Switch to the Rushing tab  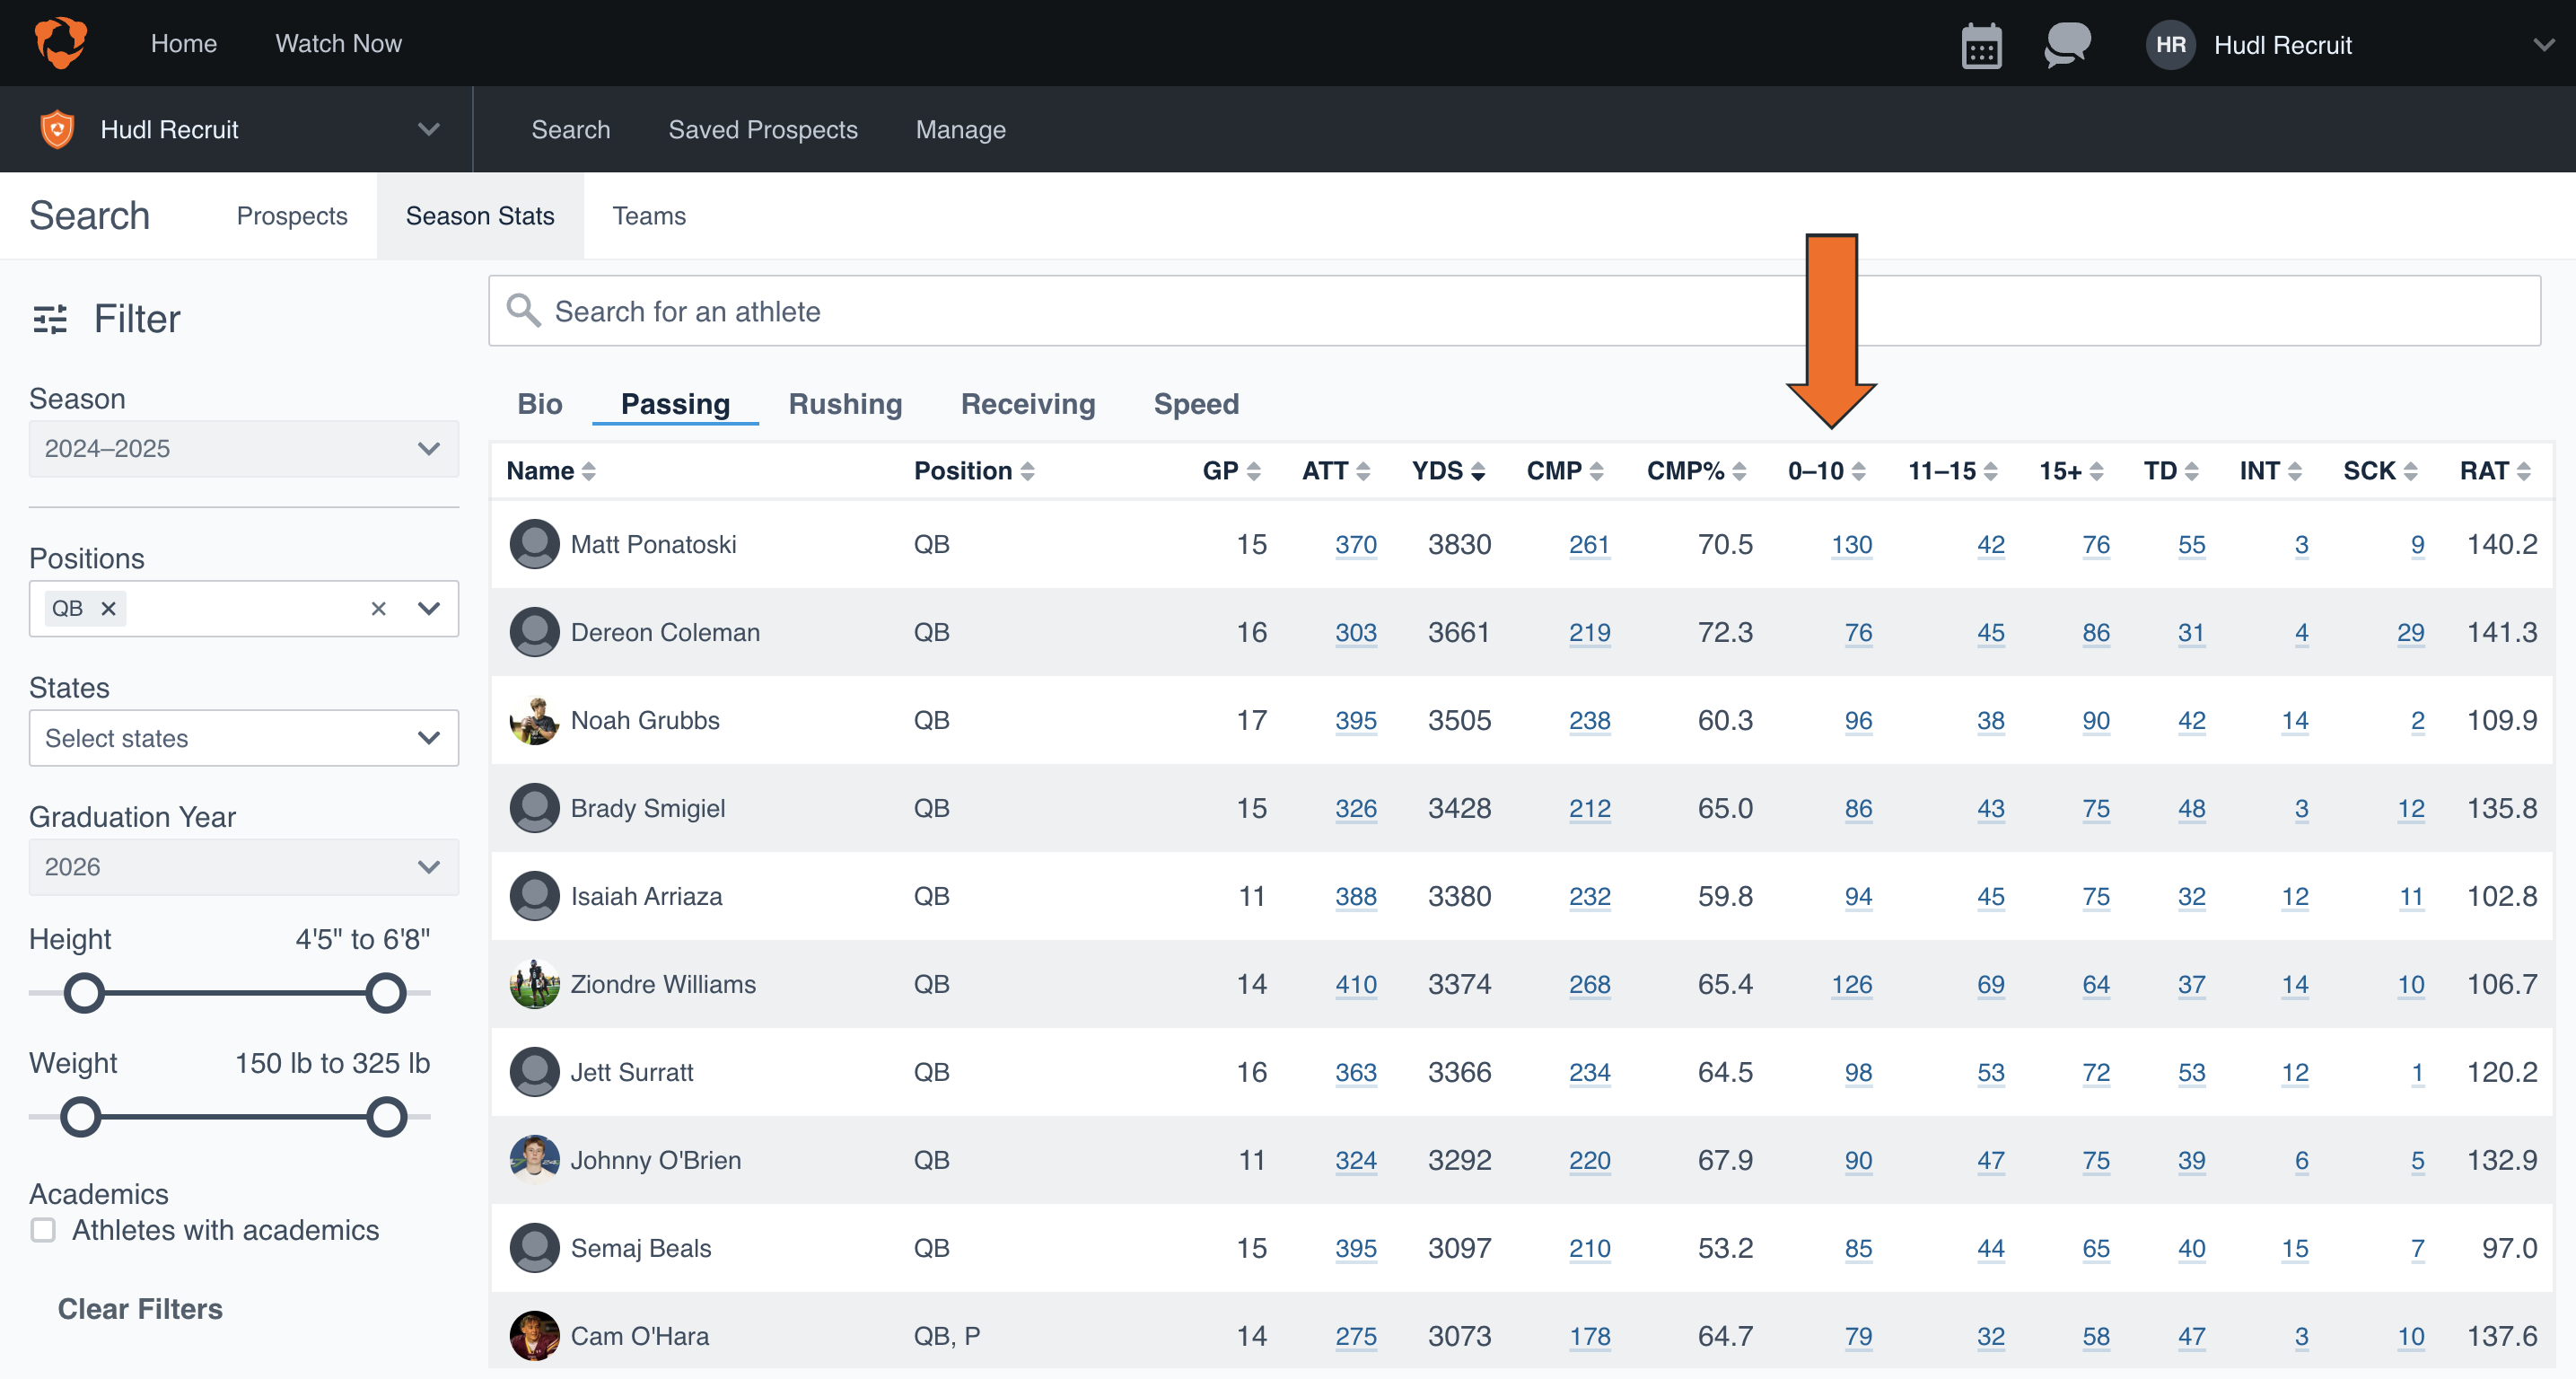coord(845,404)
